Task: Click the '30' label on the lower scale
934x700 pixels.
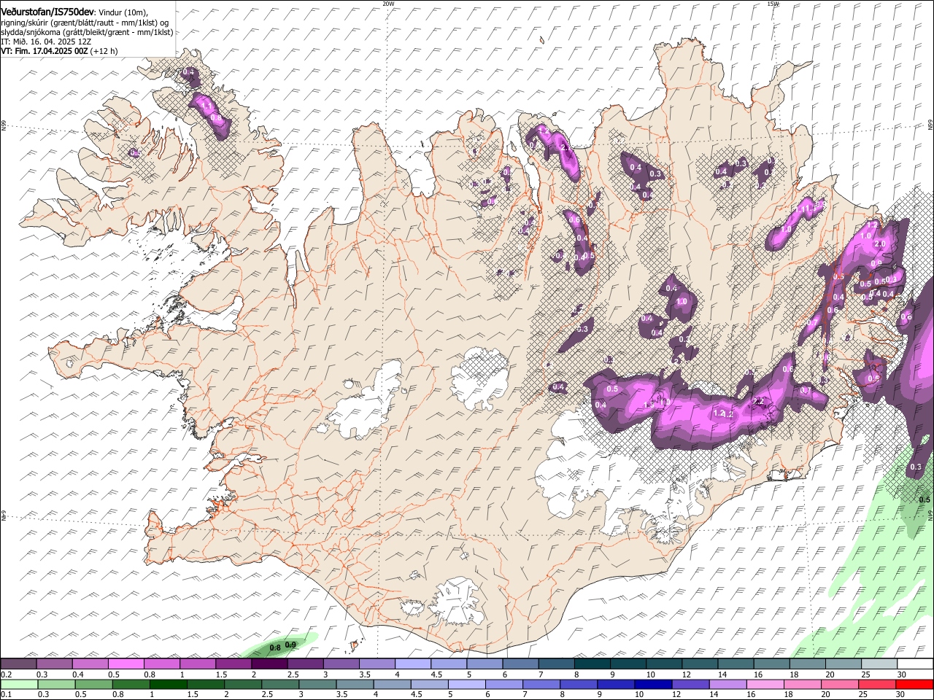Action: (900, 694)
